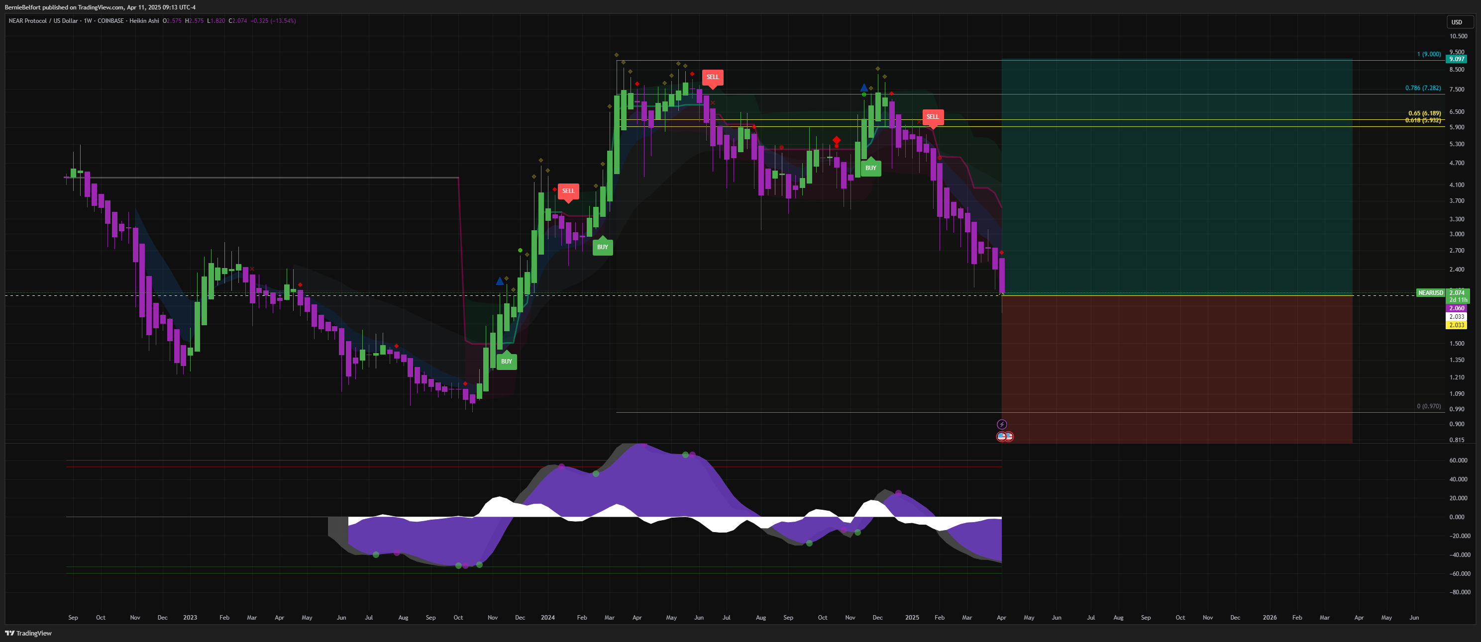Click the NEAR Protocol / US Dollar symbol title
Viewport: 1481px width, 642px height.
(x=43, y=21)
